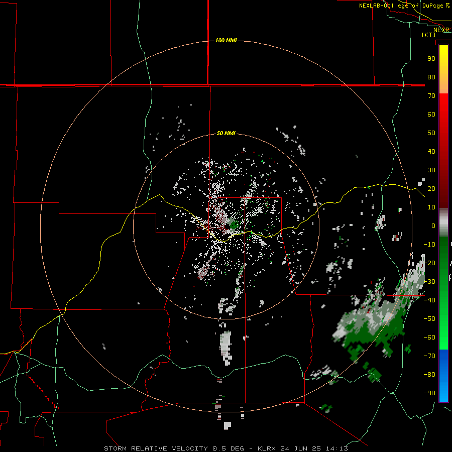Click the '100 NMI' range ring label

[x=226, y=40]
